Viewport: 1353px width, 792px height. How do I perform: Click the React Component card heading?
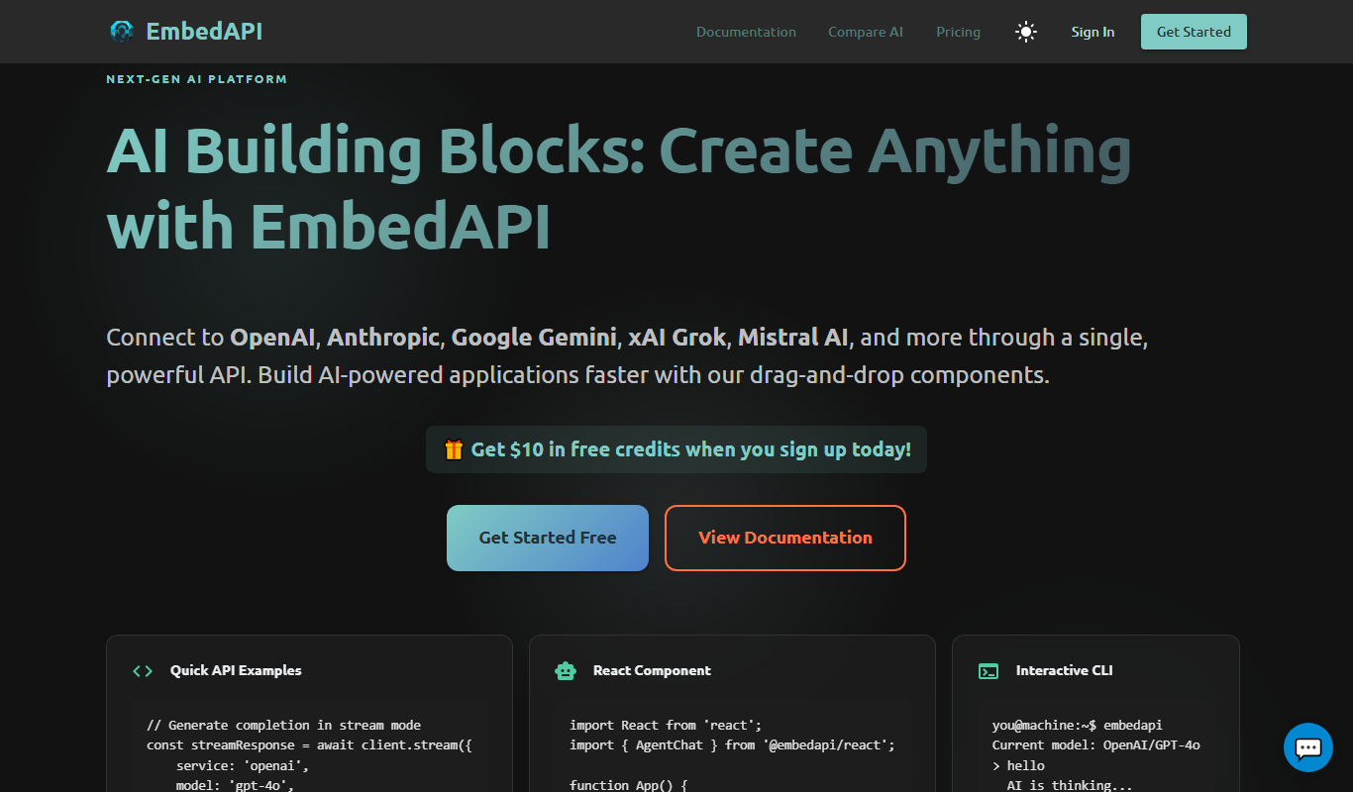(x=652, y=670)
